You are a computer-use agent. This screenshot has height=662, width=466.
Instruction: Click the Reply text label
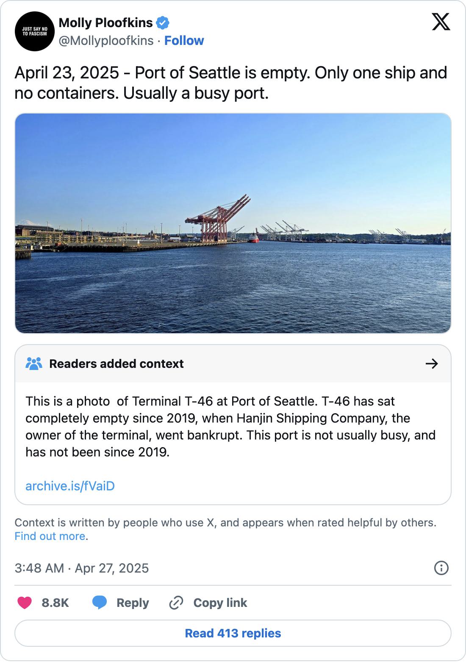133,603
